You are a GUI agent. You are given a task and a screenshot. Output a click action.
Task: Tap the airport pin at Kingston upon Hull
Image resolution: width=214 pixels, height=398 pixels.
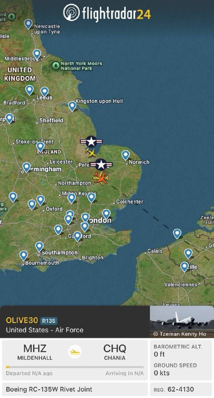pyautogui.click(x=72, y=106)
